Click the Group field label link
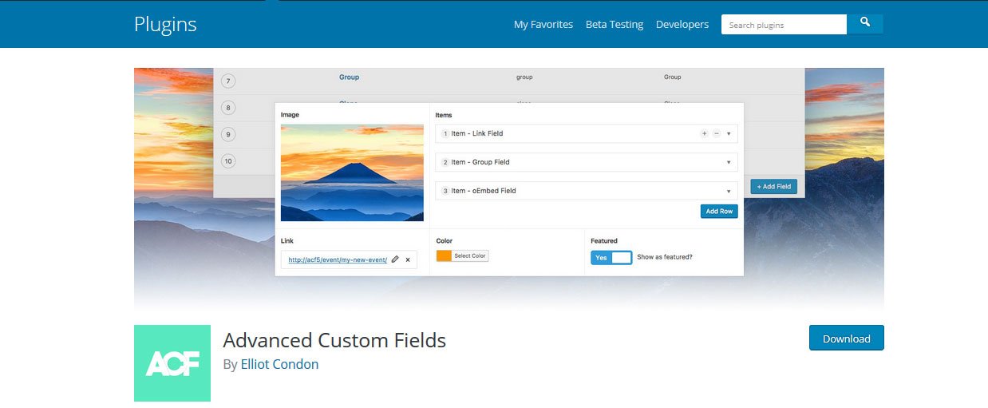Image resolution: width=988 pixels, height=408 pixels. click(349, 77)
